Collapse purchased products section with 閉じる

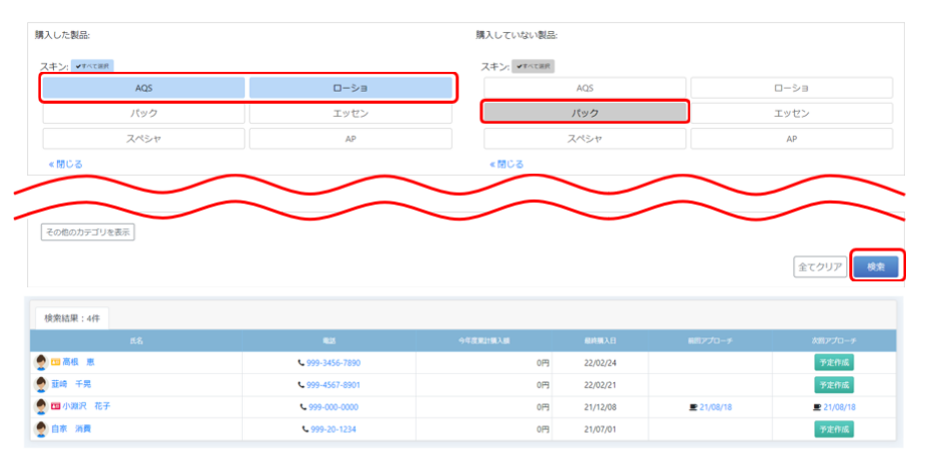(x=66, y=164)
